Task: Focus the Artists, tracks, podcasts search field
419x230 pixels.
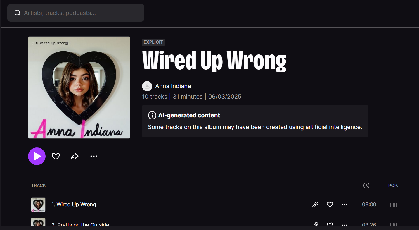Action: point(76,13)
